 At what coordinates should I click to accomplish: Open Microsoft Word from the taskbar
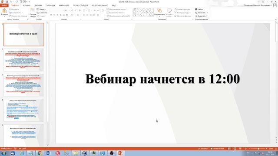49,153
